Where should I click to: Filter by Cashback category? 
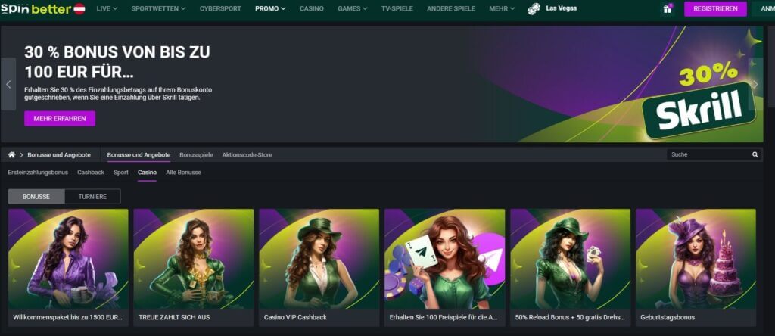click(91, 173)
